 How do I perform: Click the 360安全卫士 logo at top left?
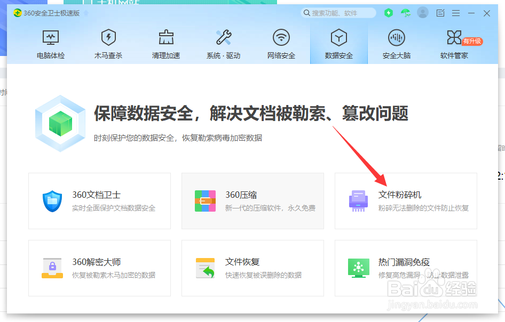click(x=17, y=12)
